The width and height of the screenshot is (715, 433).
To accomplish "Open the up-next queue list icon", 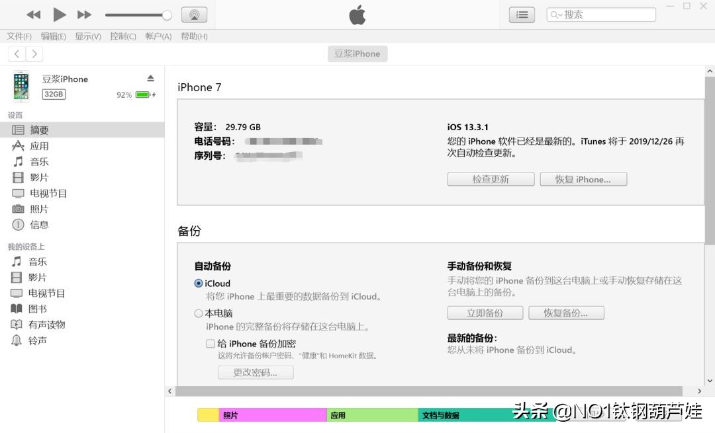I will (521, 14).
